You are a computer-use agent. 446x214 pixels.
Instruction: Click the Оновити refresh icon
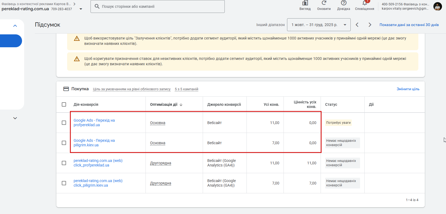coord(324,3)
